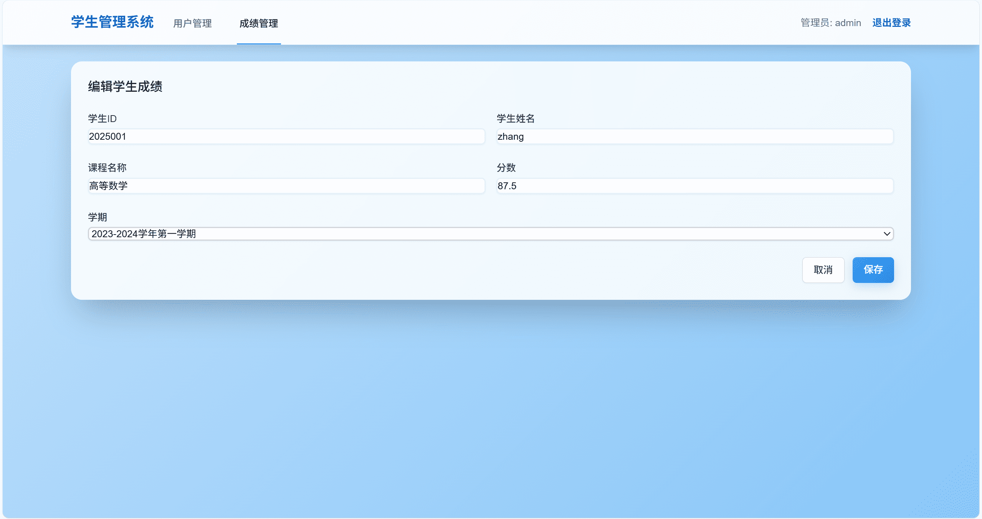This screenshot has height=519, width=982.
Task: Open the 2023-2024学年第一学期 semester dropdown
Action: (461, 234)
